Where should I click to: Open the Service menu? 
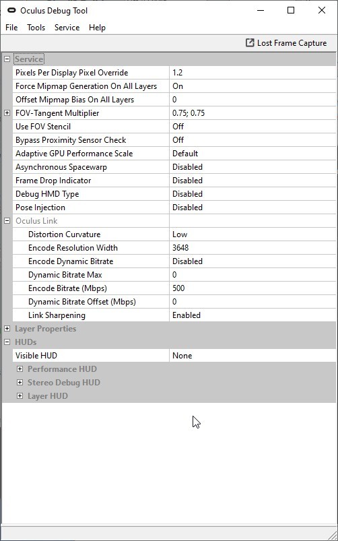tap(67, 28)
